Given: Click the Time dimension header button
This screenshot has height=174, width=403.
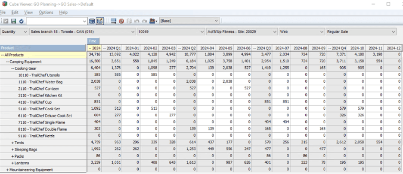Looking at the screenshot, I should tap(92, 40).
